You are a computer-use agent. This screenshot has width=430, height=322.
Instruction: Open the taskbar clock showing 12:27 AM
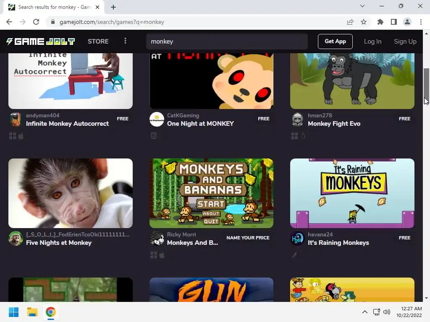[x=409, y=312]
